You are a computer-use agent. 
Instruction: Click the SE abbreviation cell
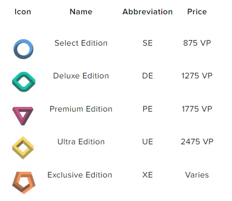pyautogui.click(x=147, y=43)
